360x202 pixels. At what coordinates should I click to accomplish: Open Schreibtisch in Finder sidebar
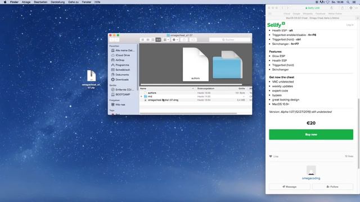click(120, 70)
